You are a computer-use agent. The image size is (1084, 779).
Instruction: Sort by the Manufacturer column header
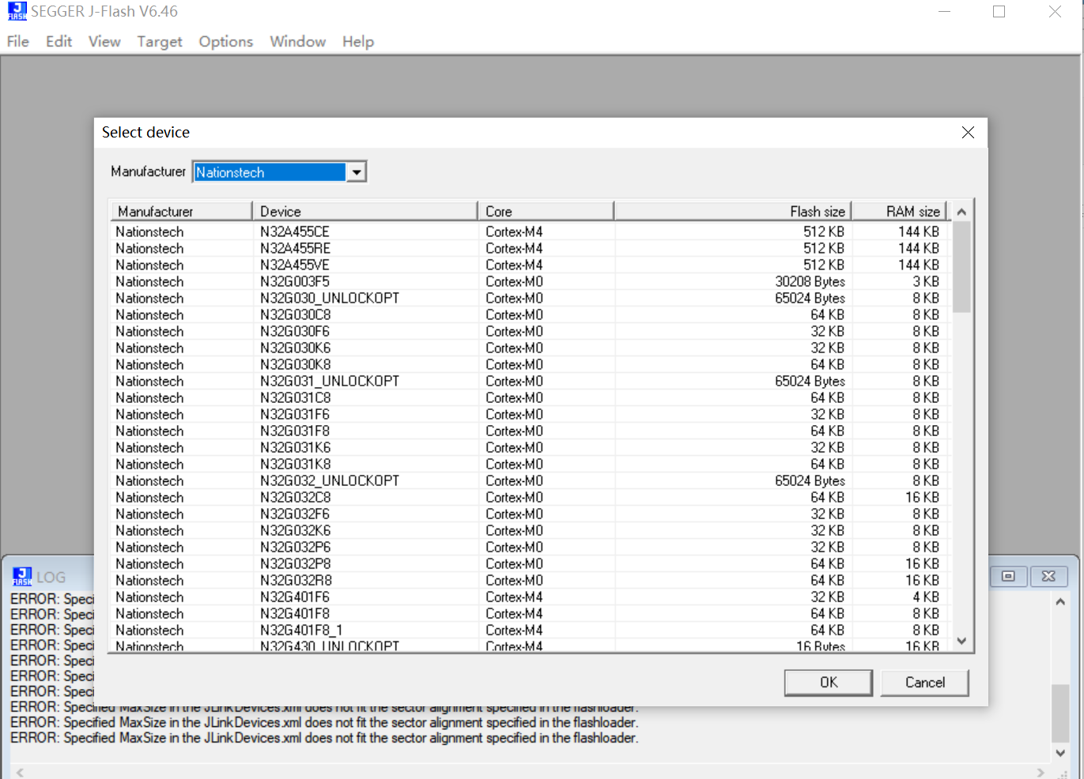point(181,212)
